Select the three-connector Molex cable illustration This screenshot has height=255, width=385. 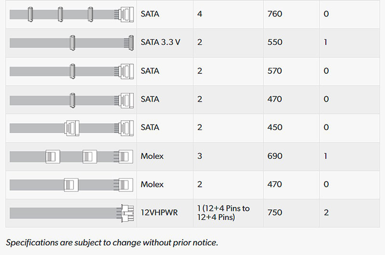pyautogui.click(x=71, y=156)
